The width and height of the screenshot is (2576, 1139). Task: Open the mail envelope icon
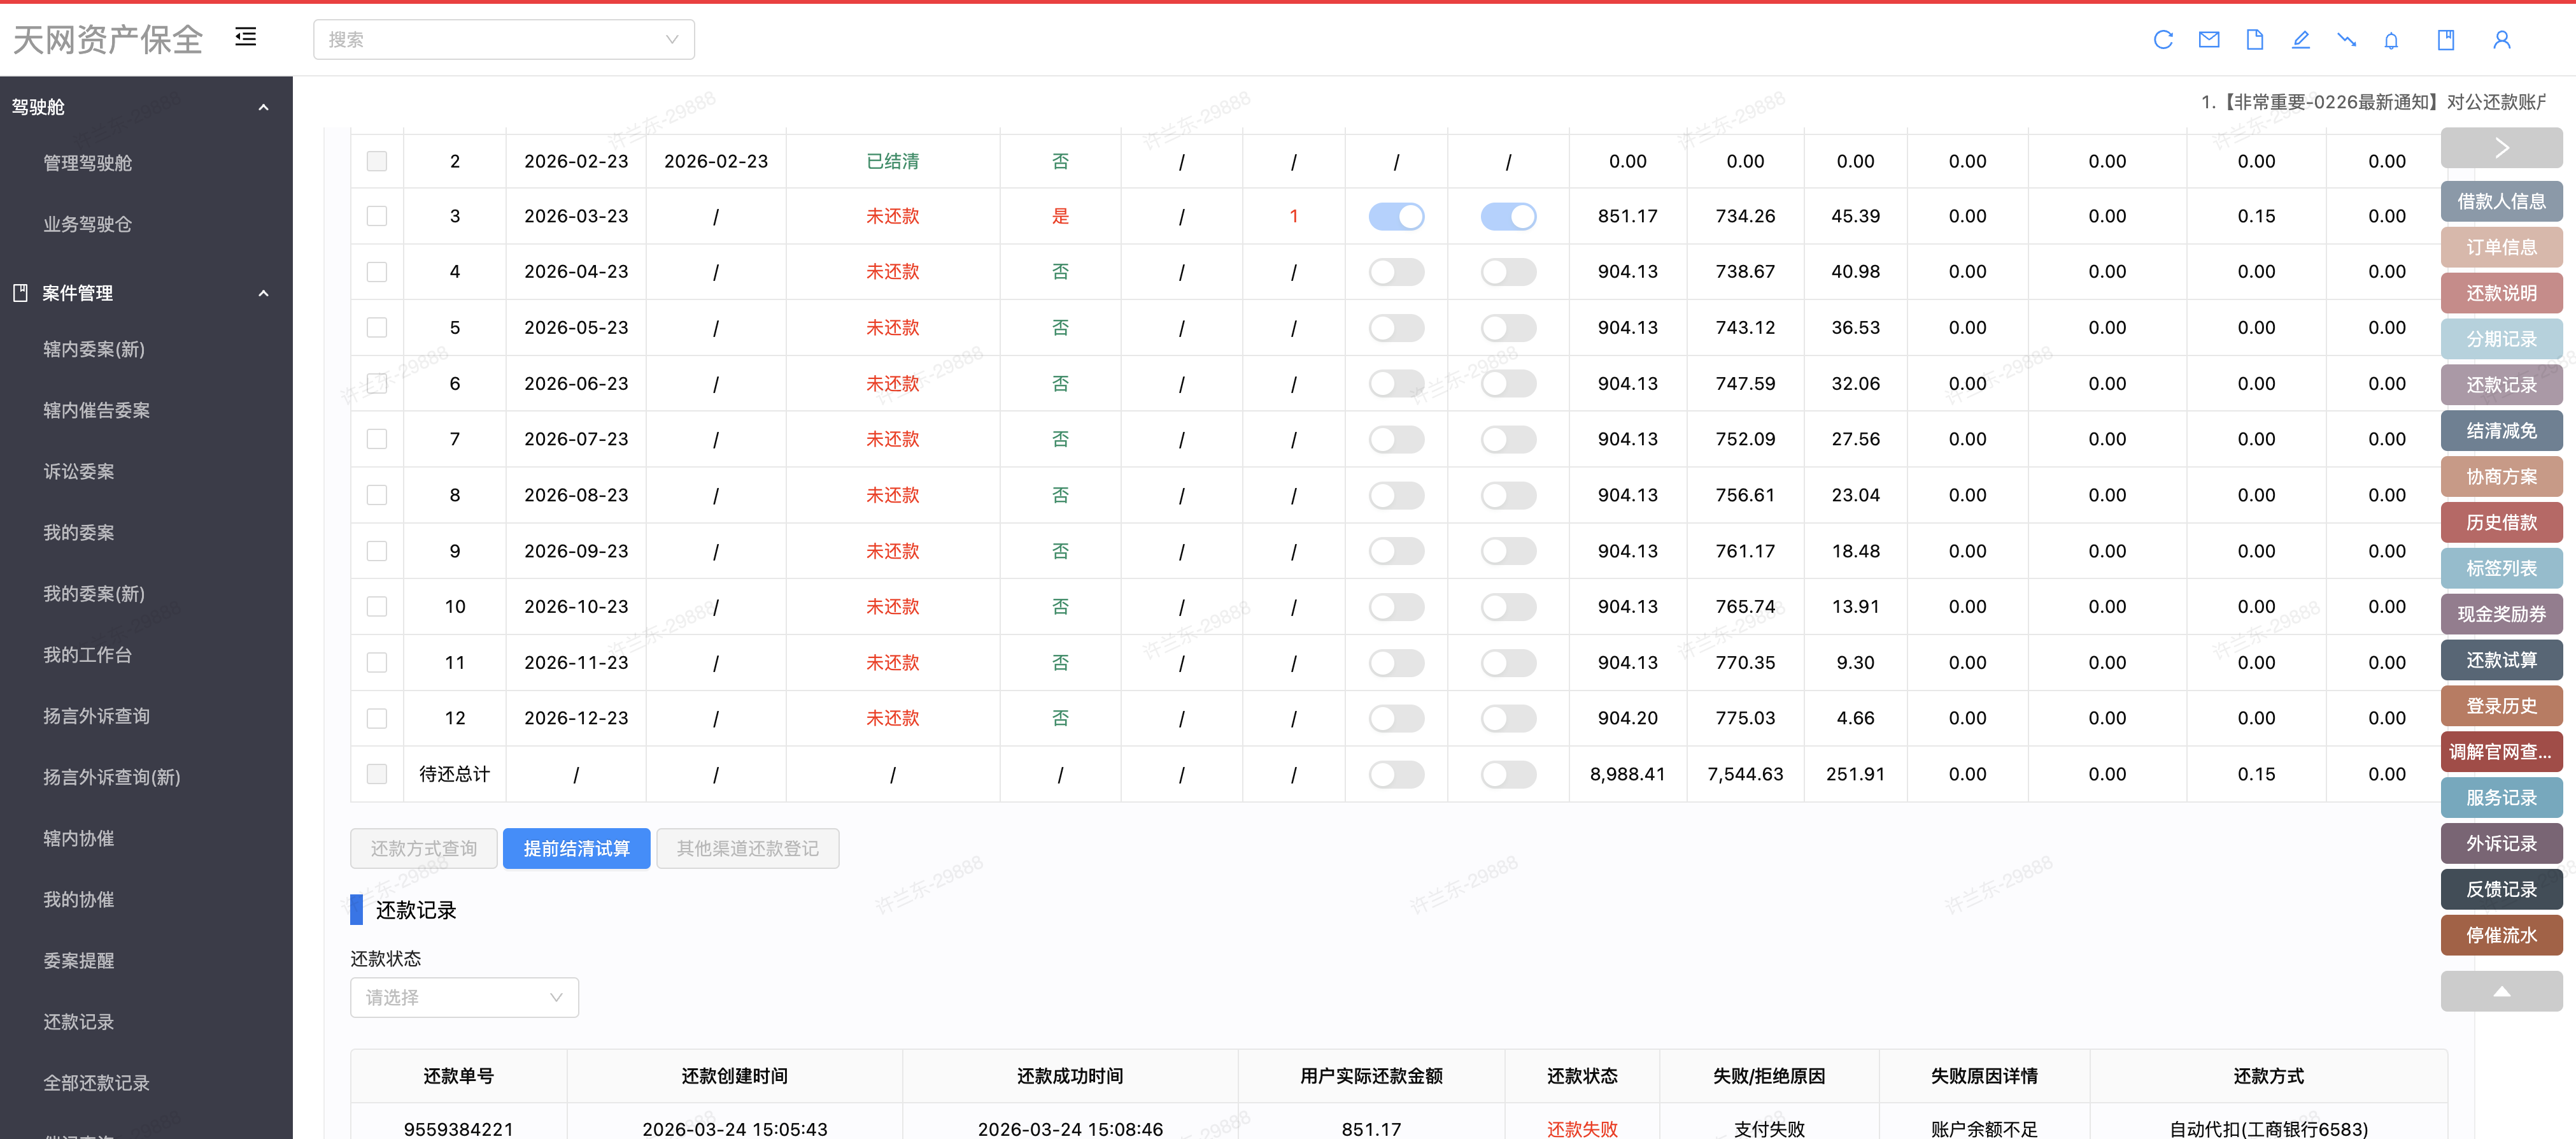[2209, 40]
